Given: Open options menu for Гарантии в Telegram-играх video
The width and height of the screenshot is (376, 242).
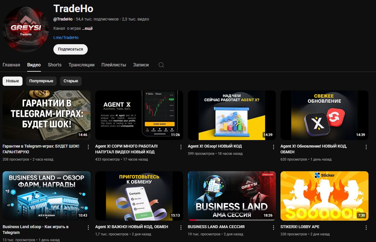Looking at the screenshot, I should pos(88,147).
